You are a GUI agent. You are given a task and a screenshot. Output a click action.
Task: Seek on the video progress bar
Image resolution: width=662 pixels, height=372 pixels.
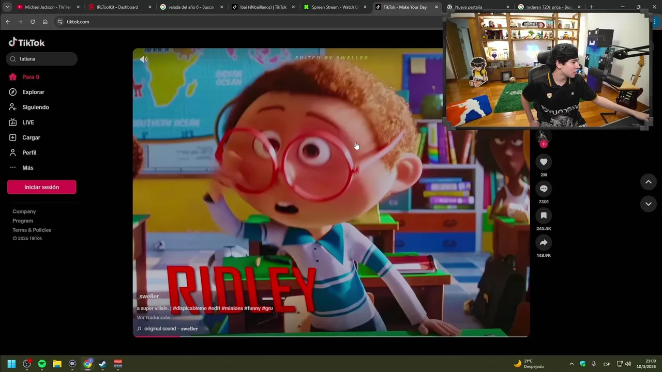331,336
